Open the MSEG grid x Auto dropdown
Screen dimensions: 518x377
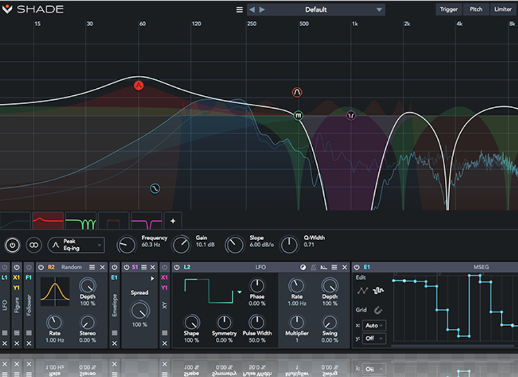(x=374, y=325)
